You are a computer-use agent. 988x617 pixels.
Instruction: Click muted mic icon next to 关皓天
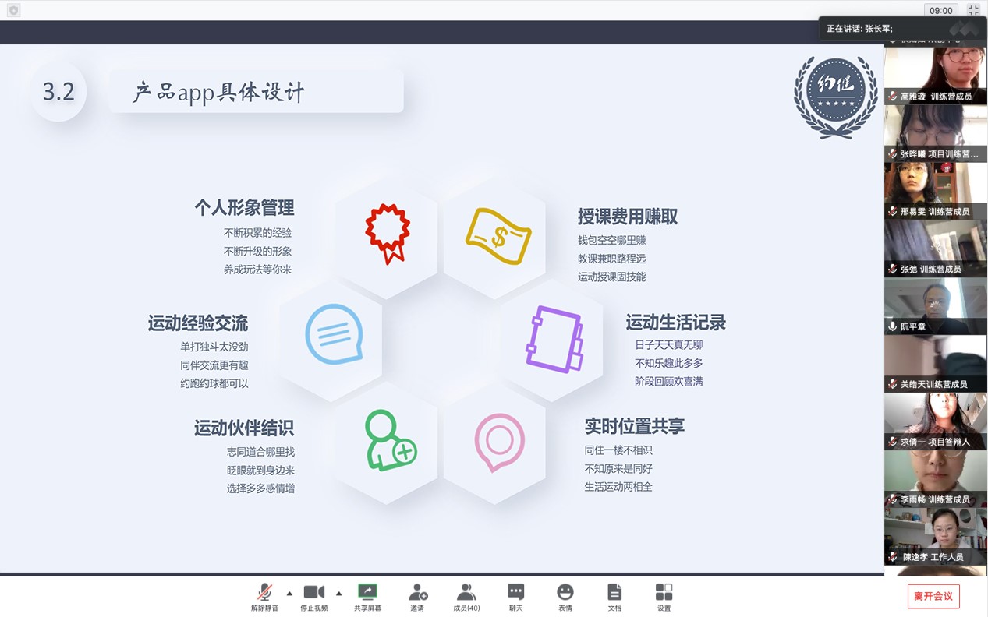click(893, 385)
